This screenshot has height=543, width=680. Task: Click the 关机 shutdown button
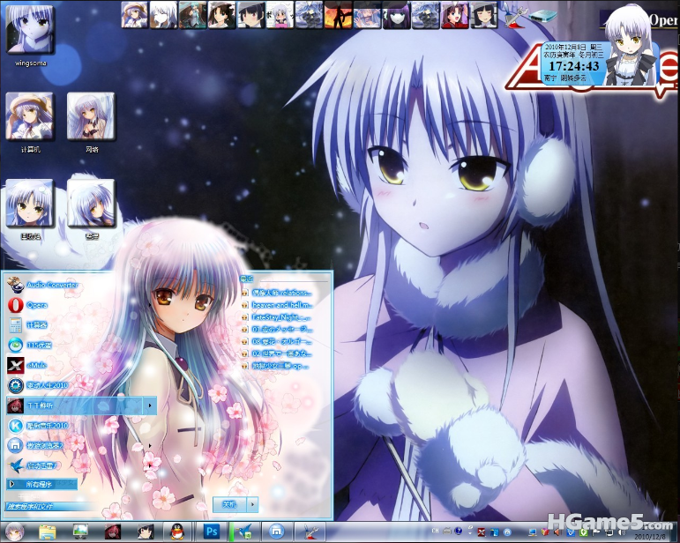(228, 504)
